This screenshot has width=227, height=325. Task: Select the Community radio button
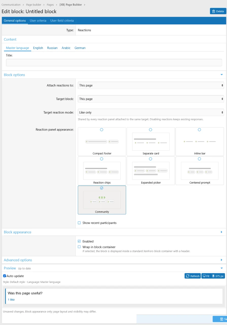(x=102, y=188)
